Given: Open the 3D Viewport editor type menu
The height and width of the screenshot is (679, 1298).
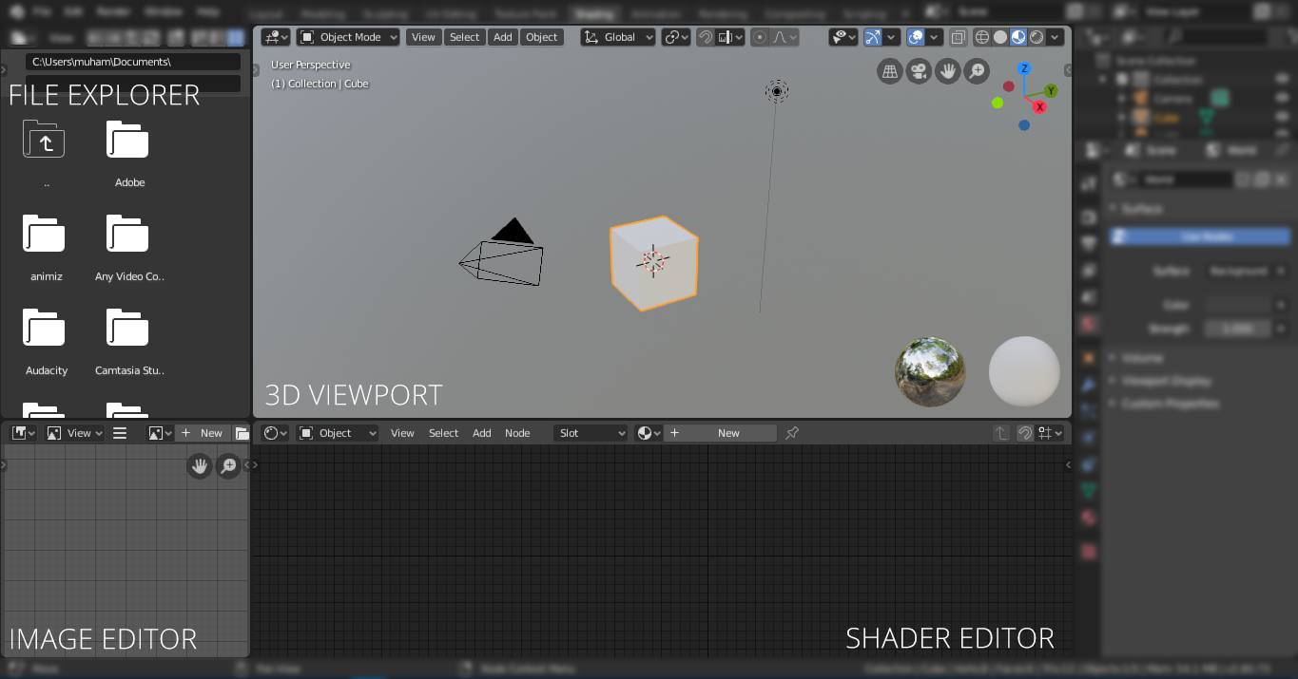Looking at the screenshot, I should [276, 37].
